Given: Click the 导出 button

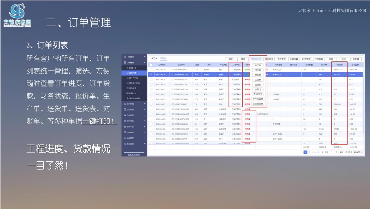Looking at the screenshot, I should click(344, 59).
